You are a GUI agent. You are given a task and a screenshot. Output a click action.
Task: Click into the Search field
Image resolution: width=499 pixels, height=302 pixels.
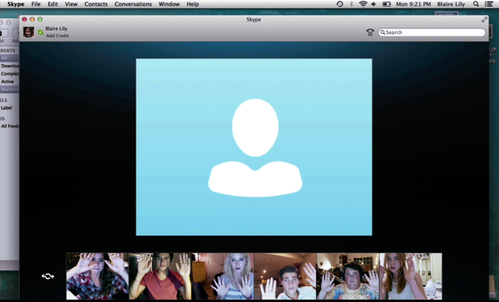[x=432, y=32]
